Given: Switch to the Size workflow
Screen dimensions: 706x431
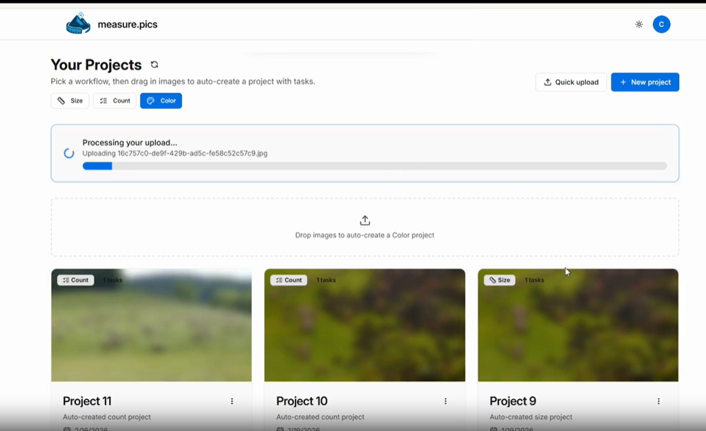Looking at the screenshot, I should (70, 100).
